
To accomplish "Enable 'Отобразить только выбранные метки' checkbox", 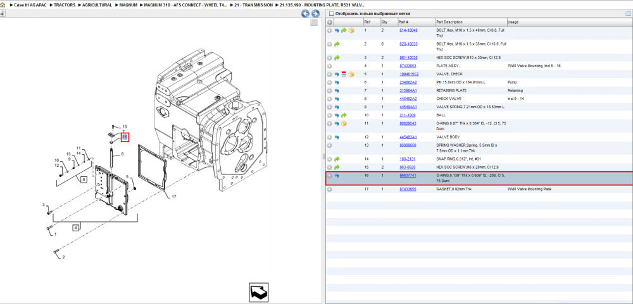I will pos(331,14).
